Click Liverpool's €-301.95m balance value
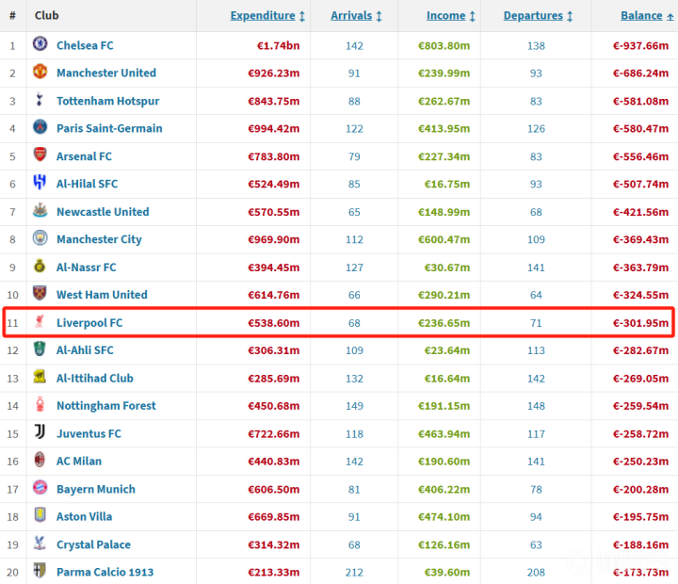Screen dimensions: 678x584 640,323
